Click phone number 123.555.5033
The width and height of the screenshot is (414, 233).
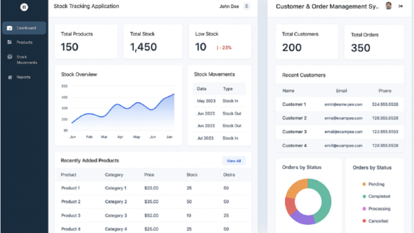click(x=385, y=132)
